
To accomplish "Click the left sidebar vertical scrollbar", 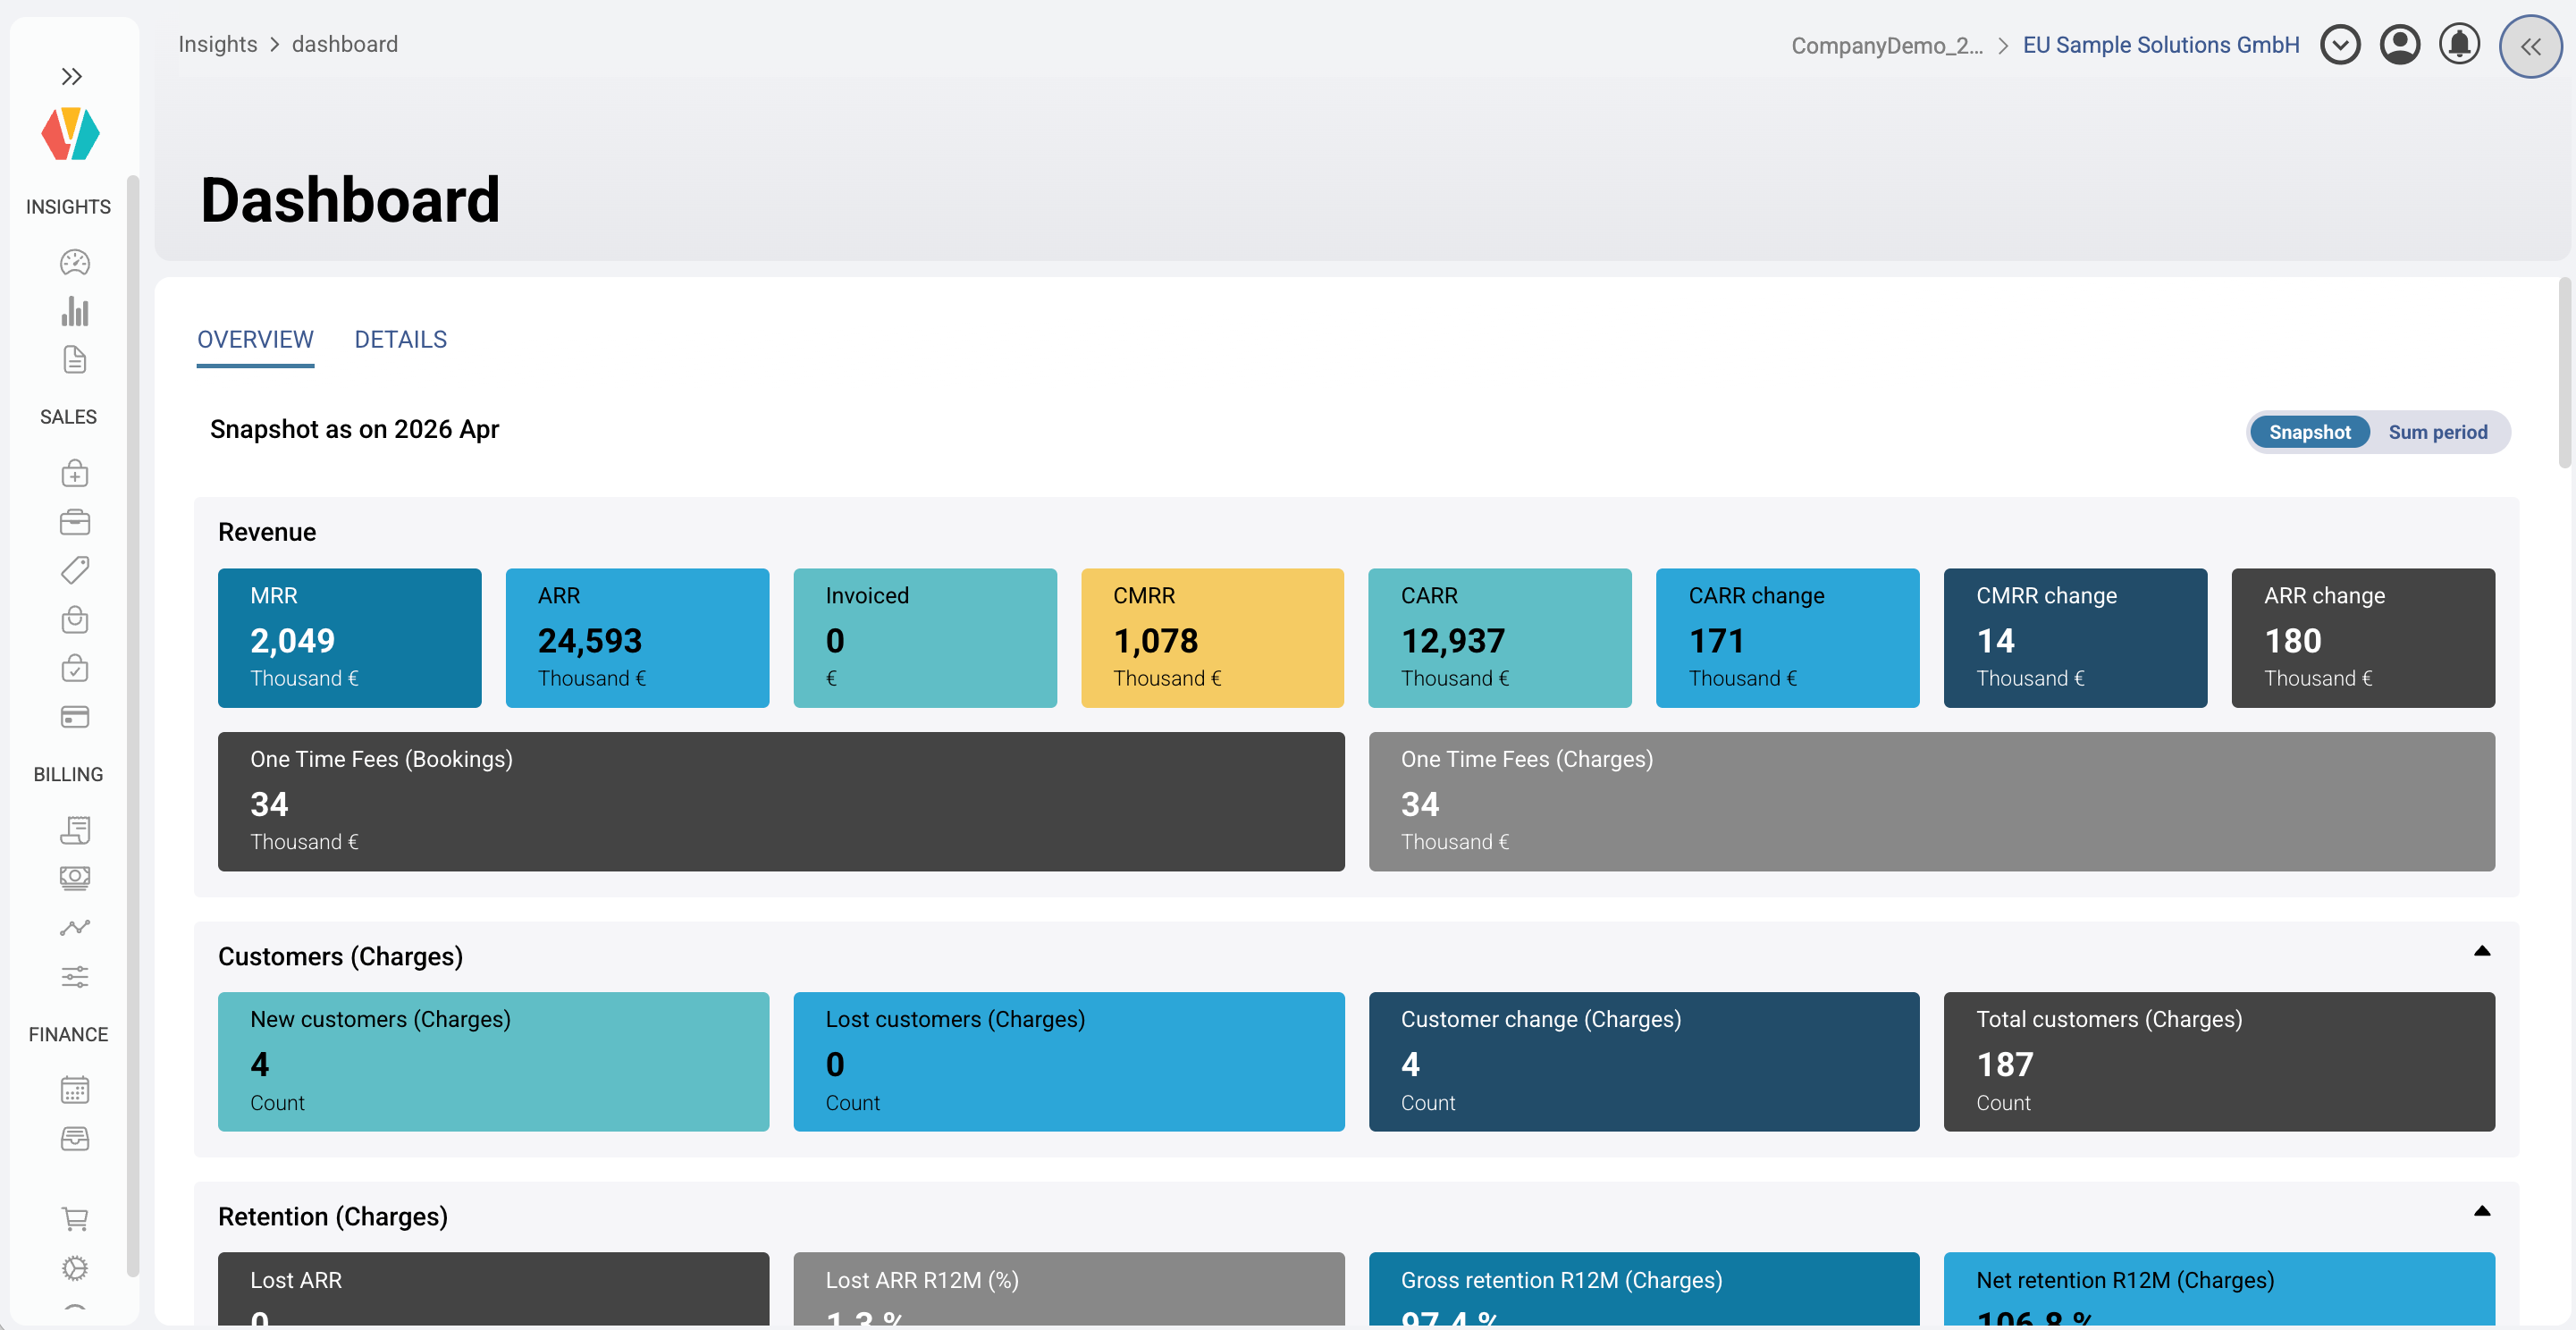I will tap(133, 726).
